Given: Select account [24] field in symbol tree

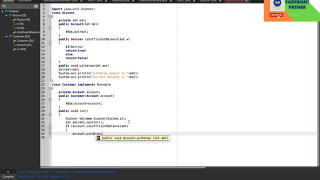Looking at the screenshot, I should [24, 45].
